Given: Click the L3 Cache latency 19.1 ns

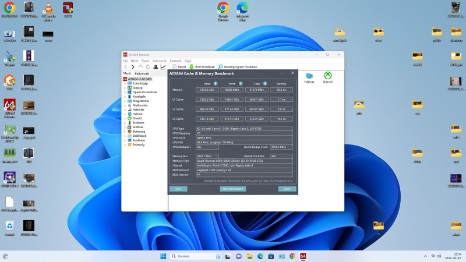Looking at the screenshot, I should tap(281, 119).
